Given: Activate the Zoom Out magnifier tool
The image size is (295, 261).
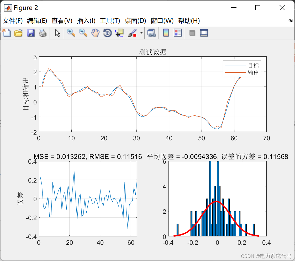Looking at the screenshot, I should (83, 33).
